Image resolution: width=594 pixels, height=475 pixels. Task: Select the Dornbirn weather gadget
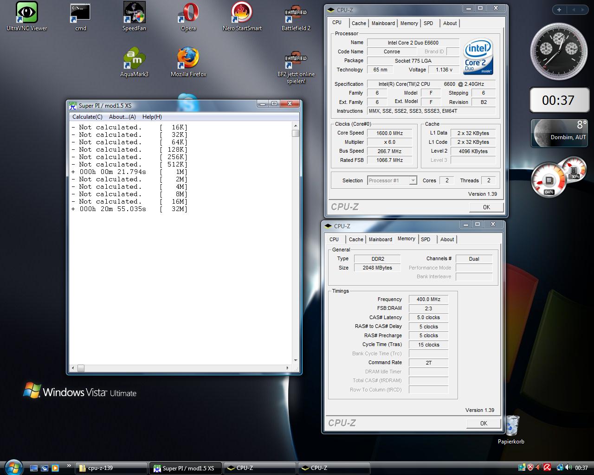(559, 133)
